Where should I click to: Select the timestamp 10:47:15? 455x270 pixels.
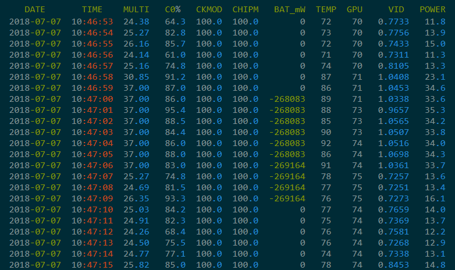pyautogui.click(x=92, y=265)
